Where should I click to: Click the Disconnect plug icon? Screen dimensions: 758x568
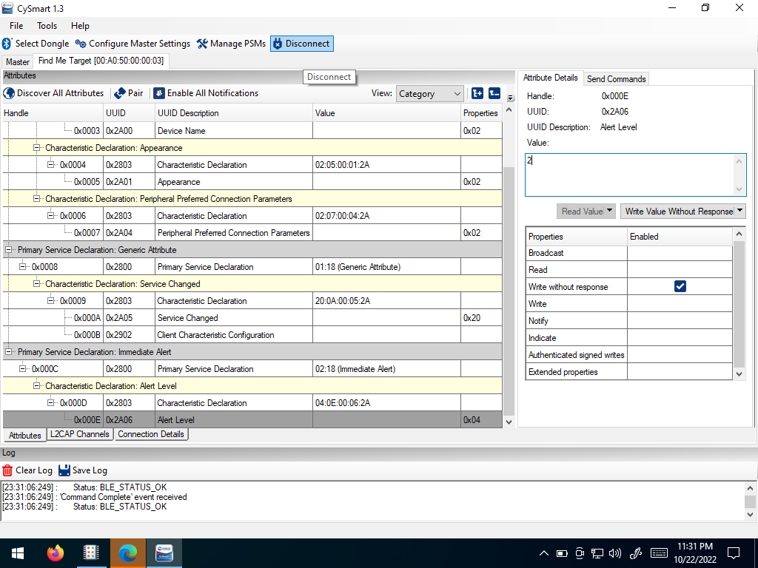pyautogui.click(x=278, y=44)
